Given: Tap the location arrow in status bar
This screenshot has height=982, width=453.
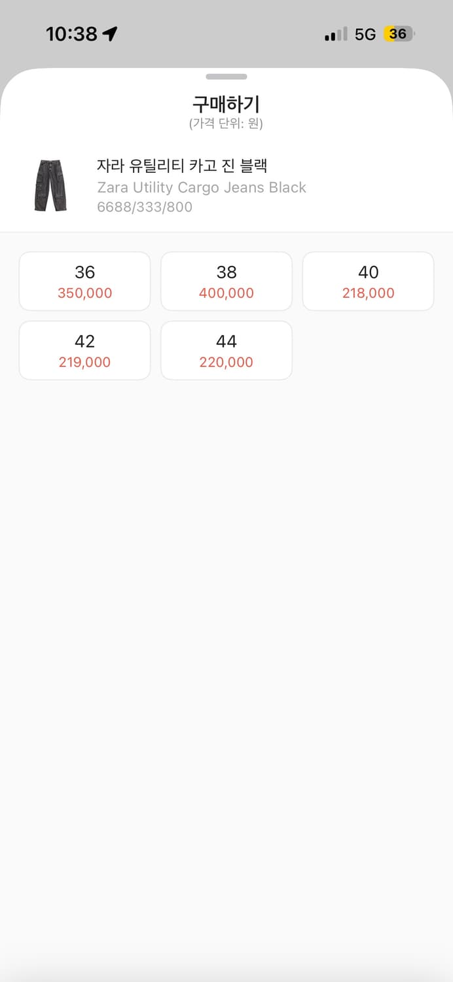Looking at the screenshot, I should pyautogui.click(x=110, y=34).
